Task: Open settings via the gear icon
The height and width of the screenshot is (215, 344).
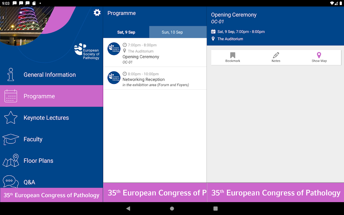Action: click(x=97, y=13)
